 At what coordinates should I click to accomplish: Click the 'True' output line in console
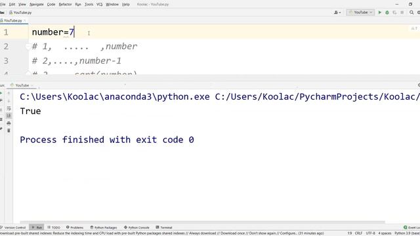[x=30, y=111]
